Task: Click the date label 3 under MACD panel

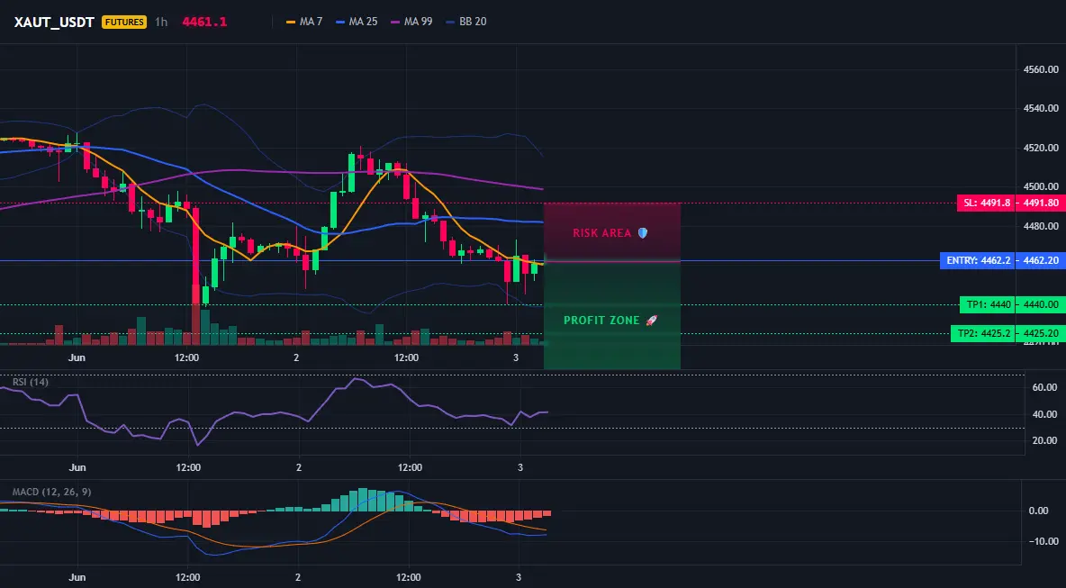Action: coord(520,577)
